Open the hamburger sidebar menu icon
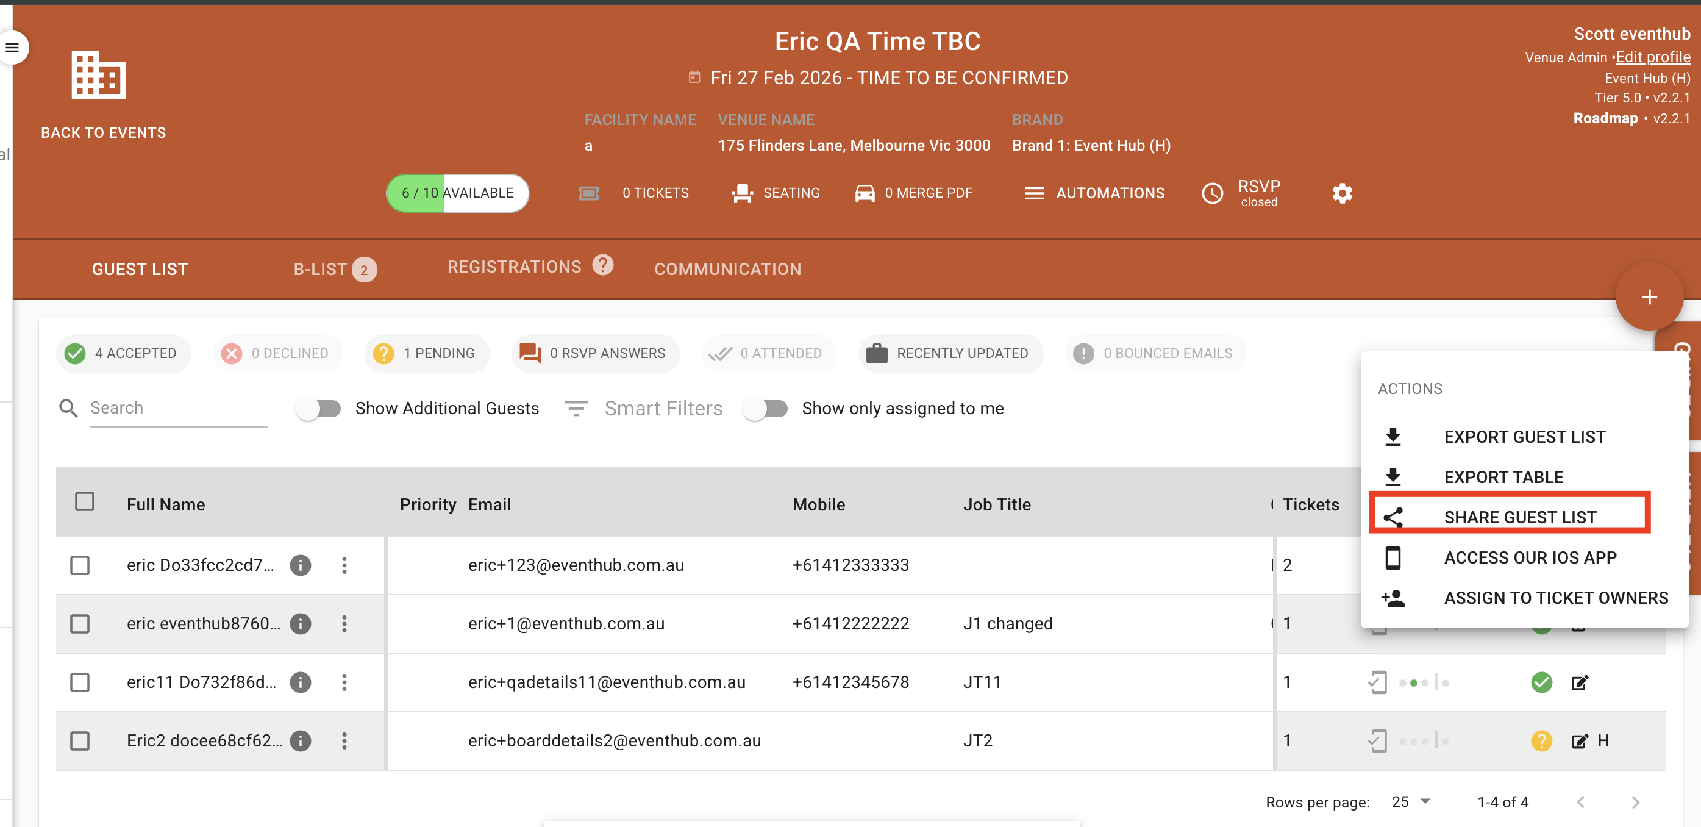Screen dimensions: 1701x827 tap(13, 48)
